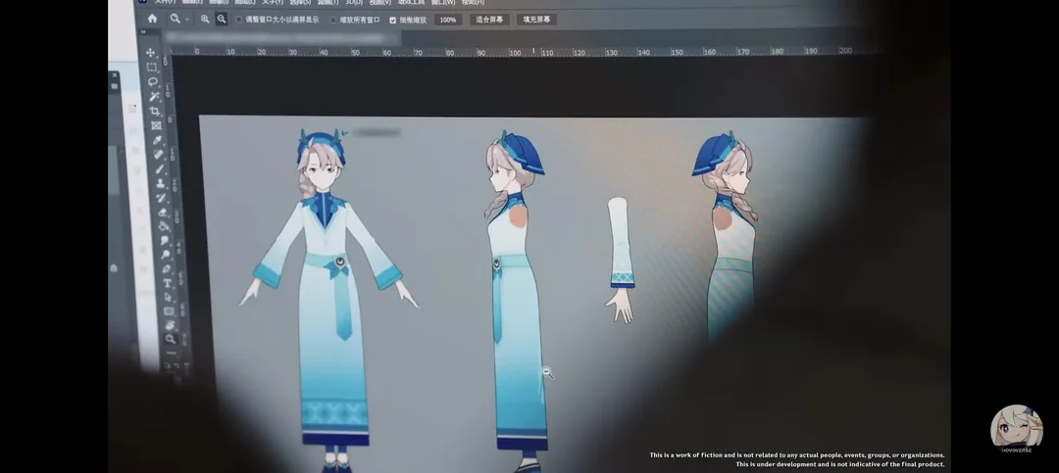This screenshot has width=1059, height=473.
Task: Open the 视图(V) menu
Action: (379, 3)
